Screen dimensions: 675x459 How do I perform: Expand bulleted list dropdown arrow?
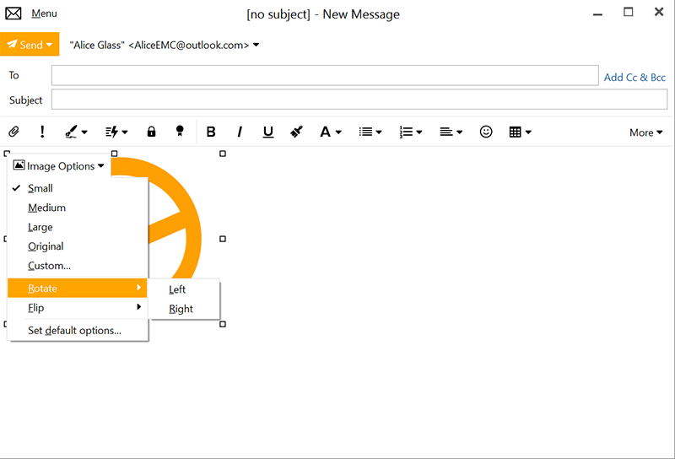point(379,132)
